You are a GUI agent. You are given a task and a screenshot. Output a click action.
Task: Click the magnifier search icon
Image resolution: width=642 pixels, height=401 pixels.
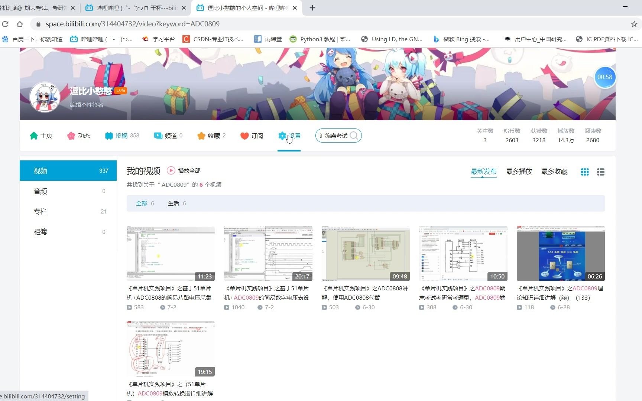(x=354, y=136)
